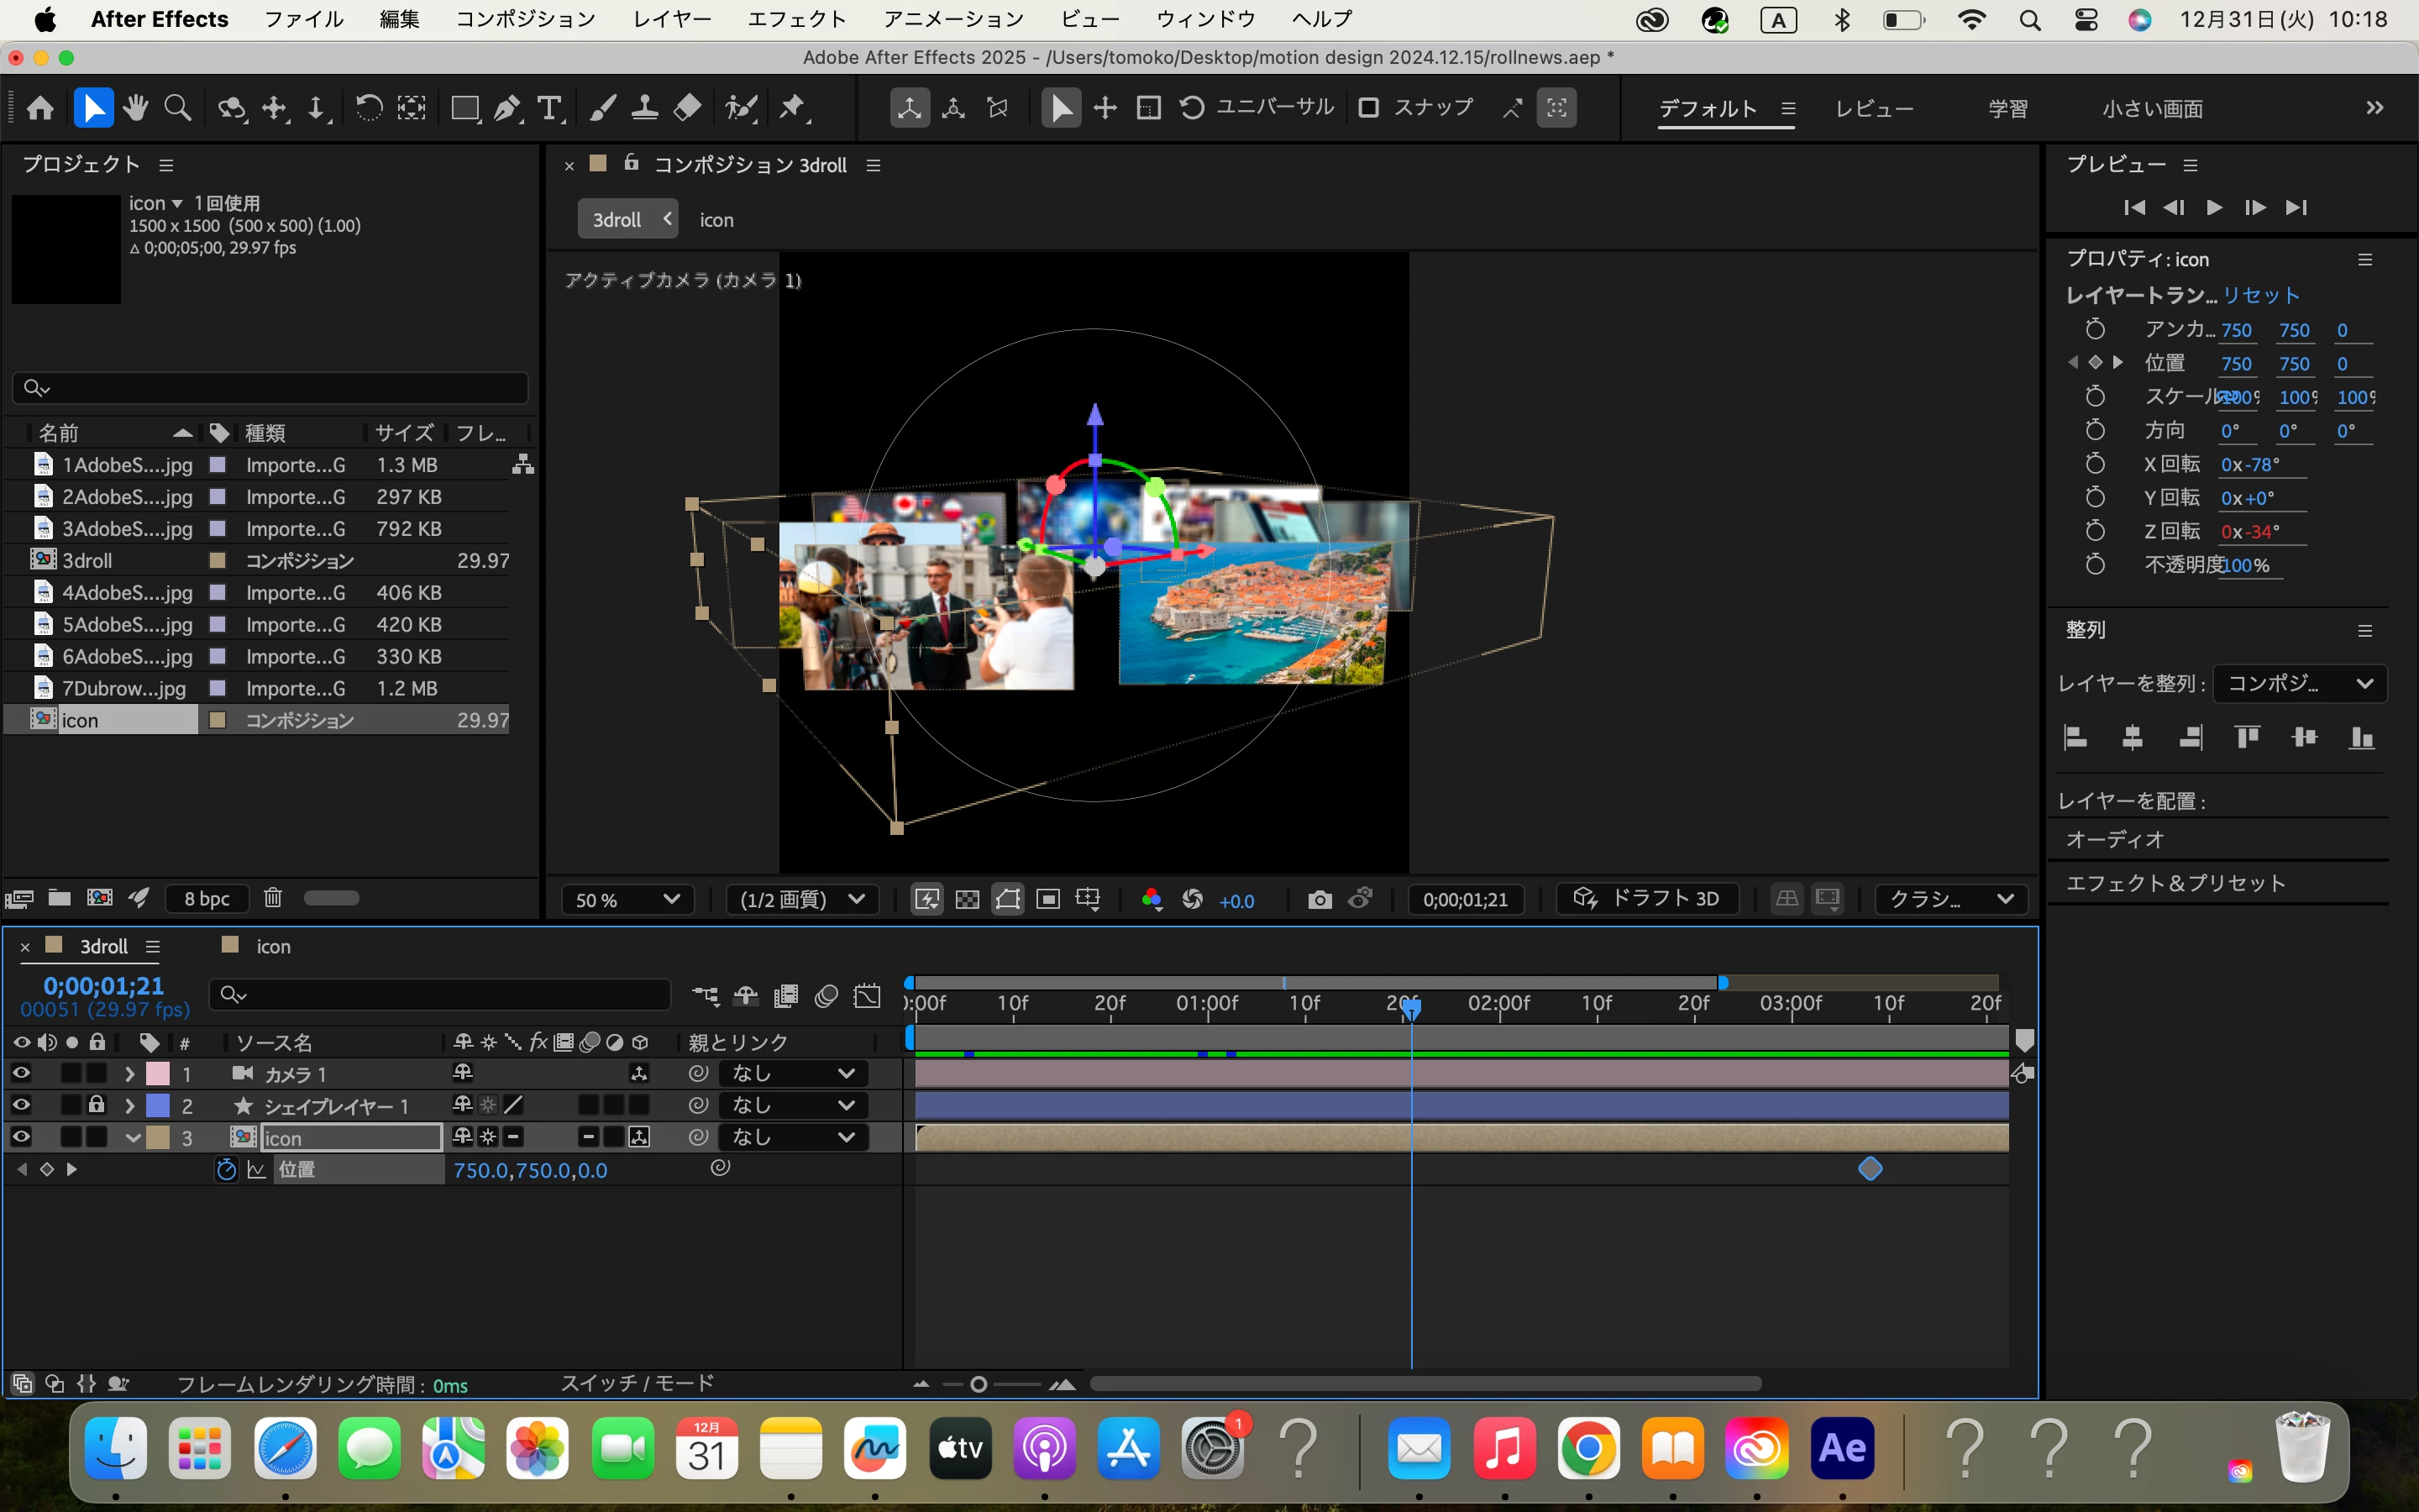Unlock the シェイプレイヤー 1 layer
This screenshot has width=2419, height=1512.
tap(96, 1105)
